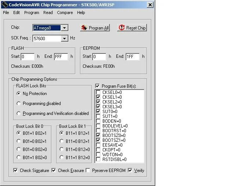Select B11=1 B12=1 boot lock option

tap(61, 133)
